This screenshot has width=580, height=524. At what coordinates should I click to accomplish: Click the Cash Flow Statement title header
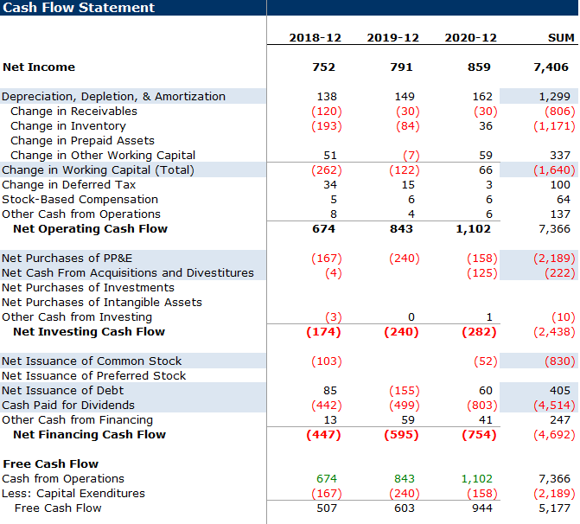[80, 8]
